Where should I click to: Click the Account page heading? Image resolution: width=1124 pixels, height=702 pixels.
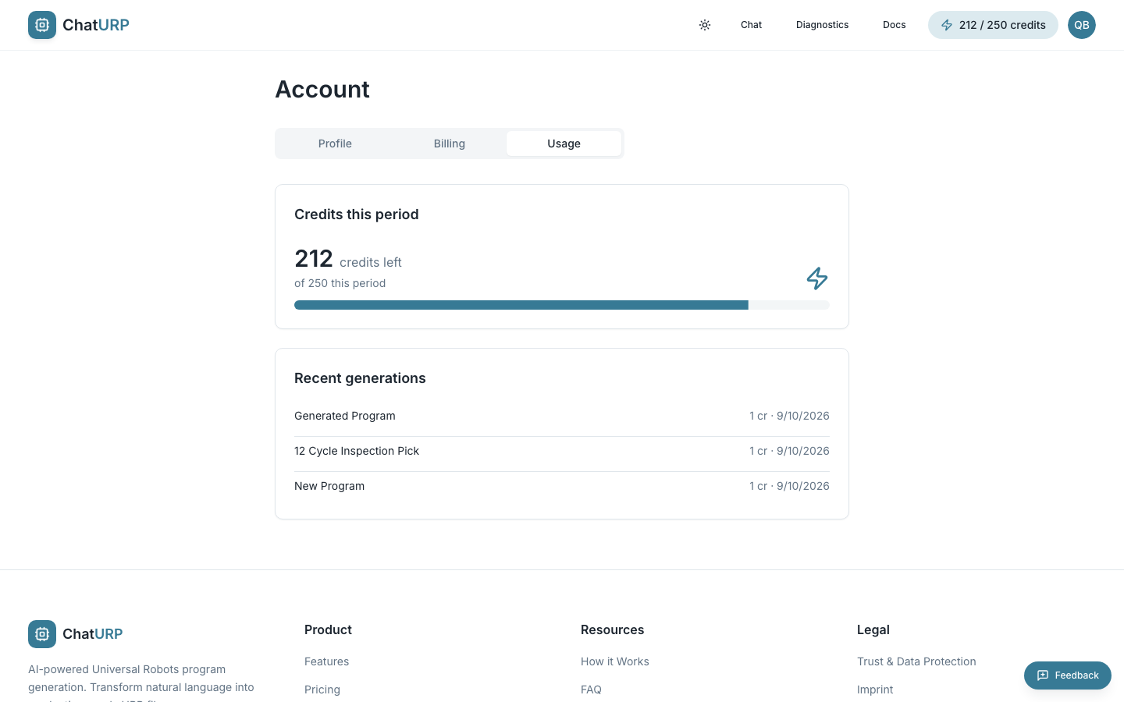[x=322, y=90]
